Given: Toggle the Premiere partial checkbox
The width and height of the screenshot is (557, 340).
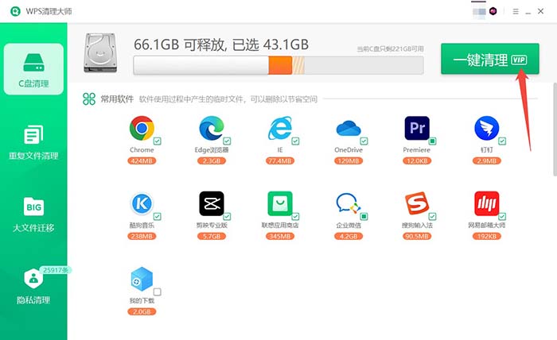Looking at the screenshot, I should (x=432, y=141).
